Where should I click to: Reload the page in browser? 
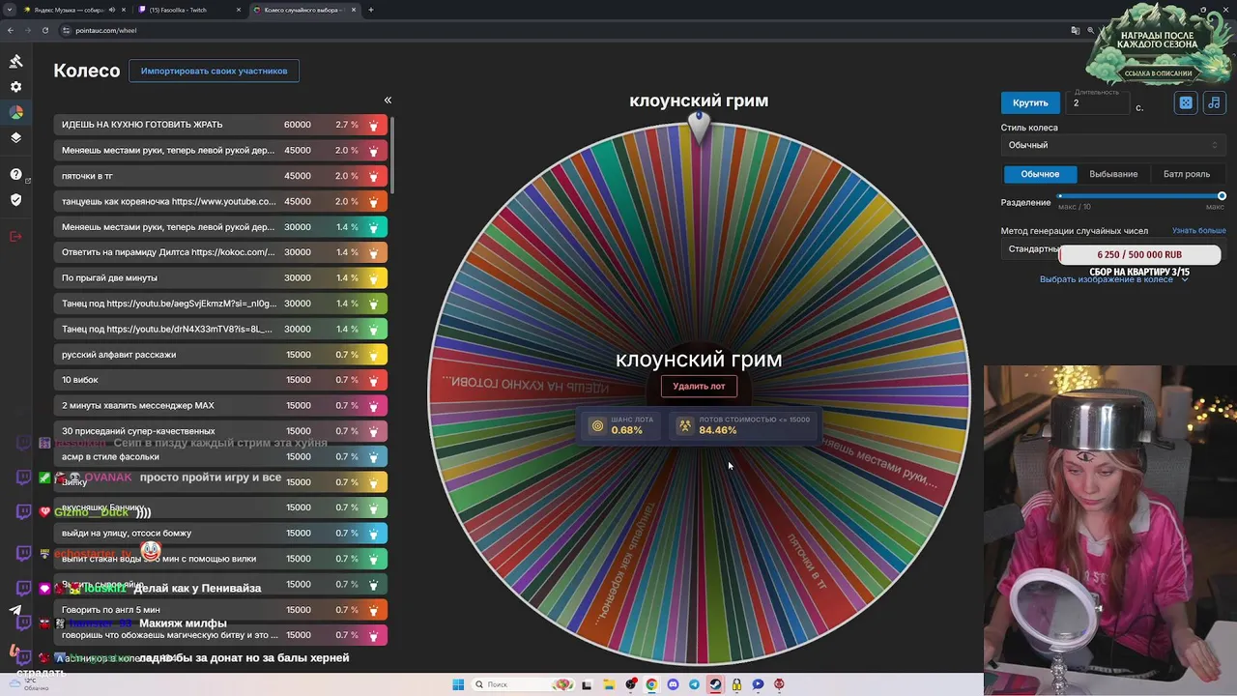point(44,30)
